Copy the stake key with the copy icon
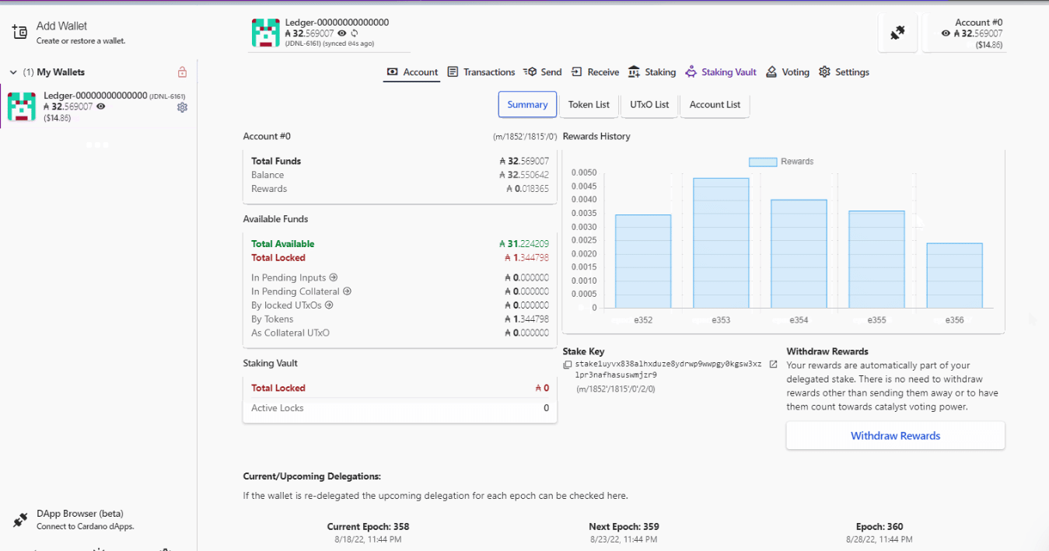 568,364
